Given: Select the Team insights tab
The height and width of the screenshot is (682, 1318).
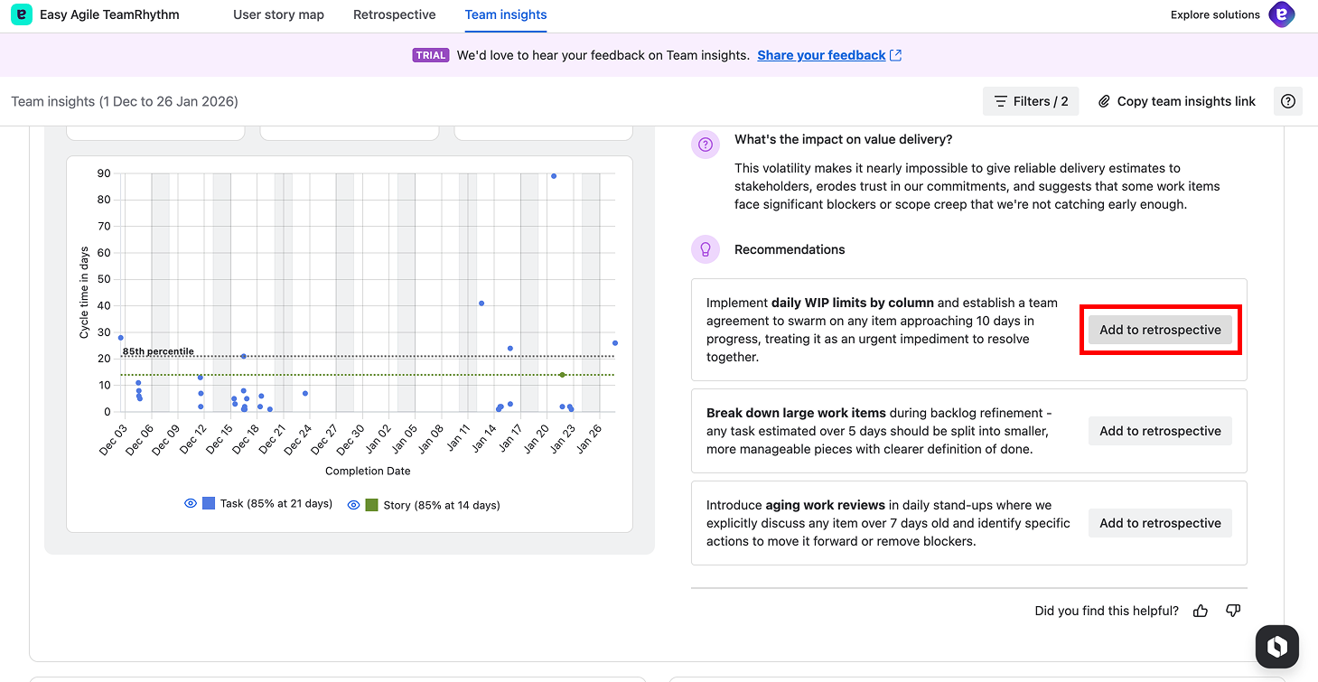Looking at the screenshot, I should click(x=505, y=15).
